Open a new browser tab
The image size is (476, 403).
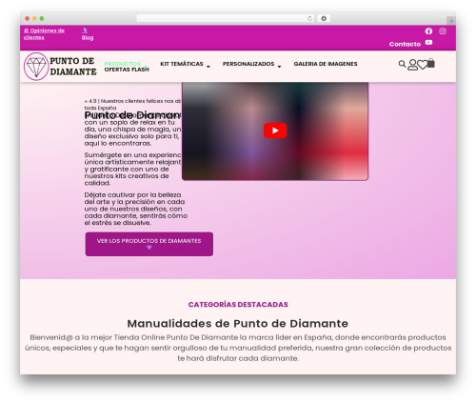pyautogui.click(x=451, y=21)
